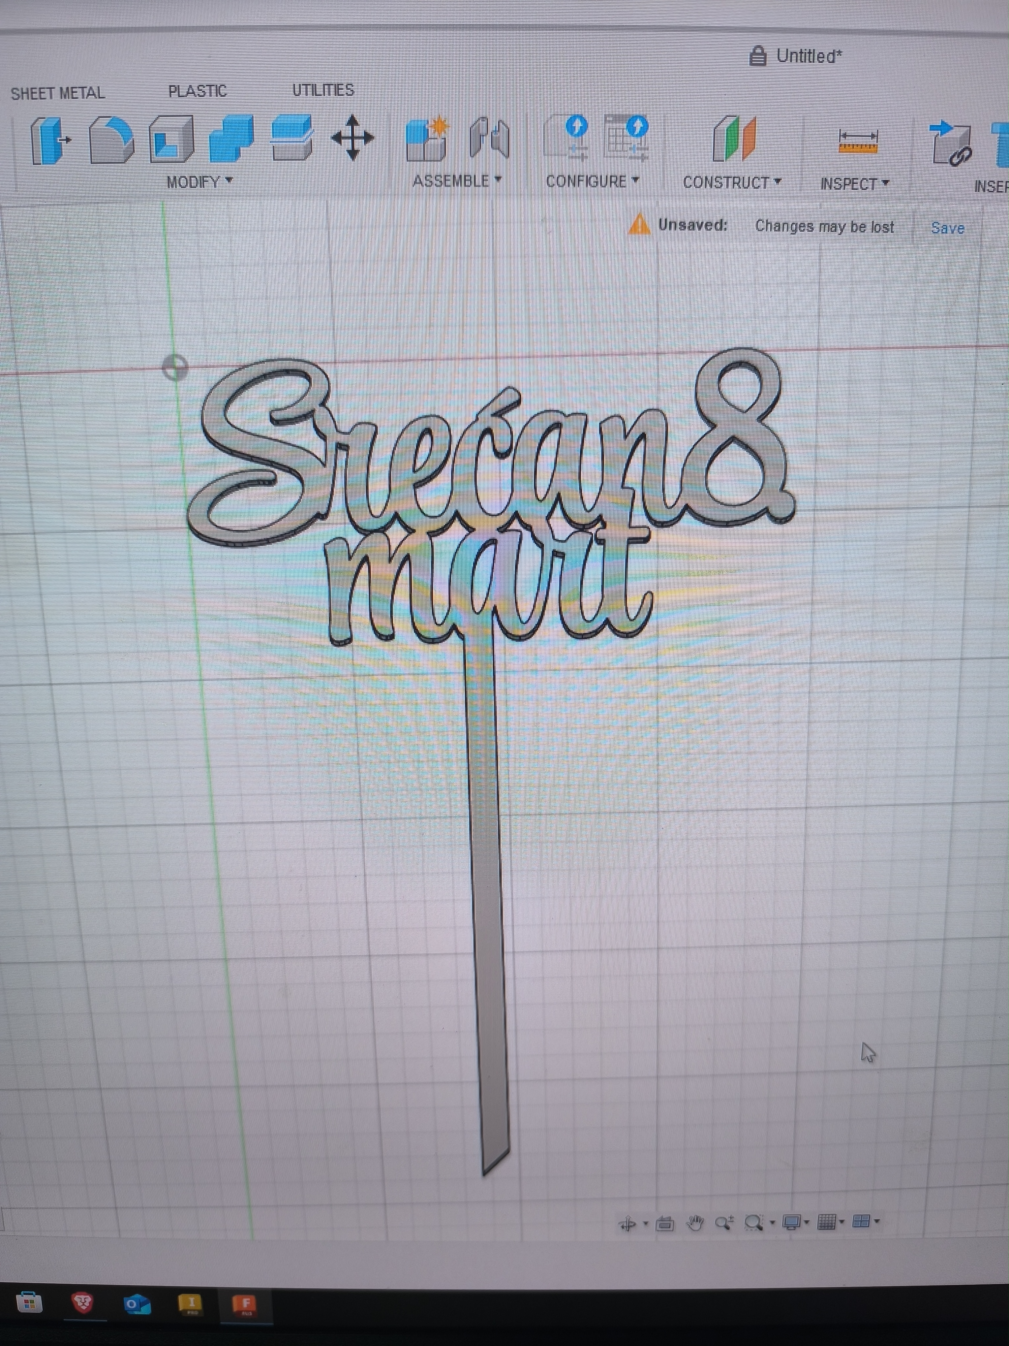The image size is (1009, 1346).
Task: Click the configuration table icon
Action: pyautogui.click(x=627, y=138)
